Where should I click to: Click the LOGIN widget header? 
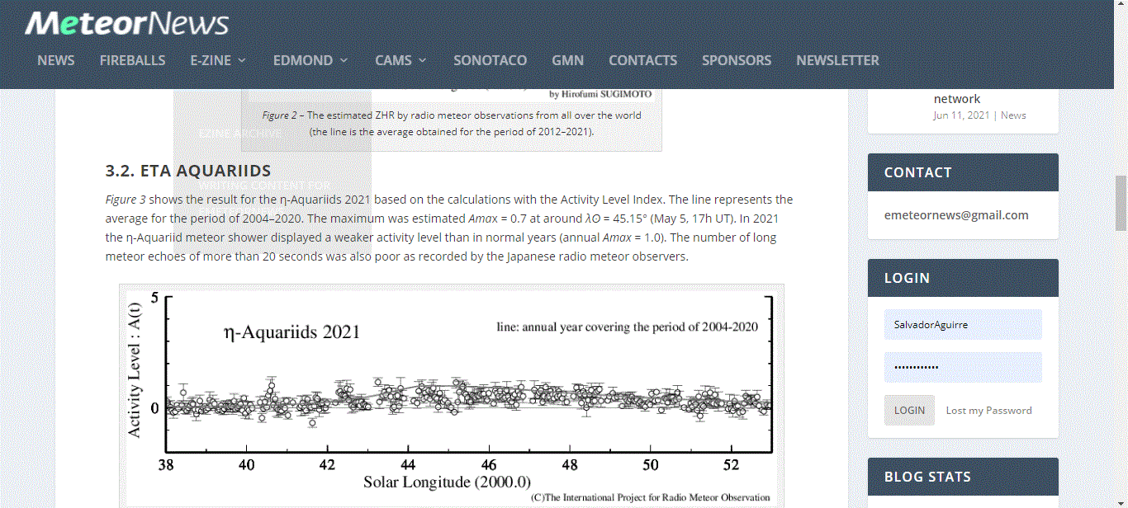pyautogui.click(x=963, y=278)
